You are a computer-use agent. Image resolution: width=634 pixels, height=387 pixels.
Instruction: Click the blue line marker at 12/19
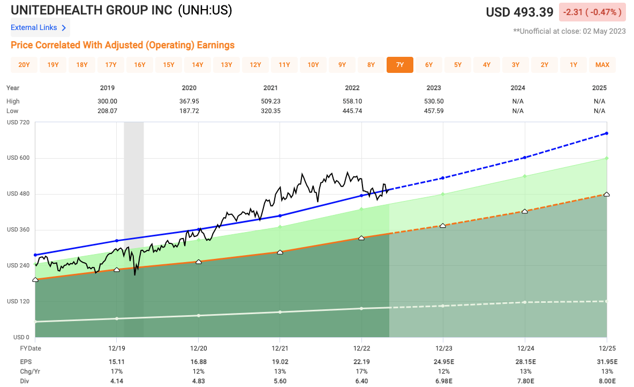click(117, 241)
